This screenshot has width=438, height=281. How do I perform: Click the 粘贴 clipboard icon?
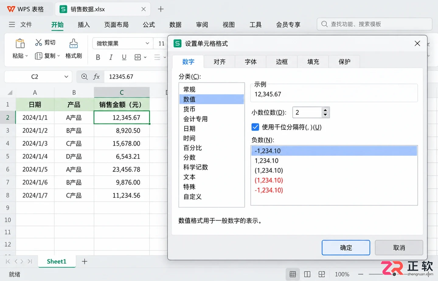tap(20, 44)
